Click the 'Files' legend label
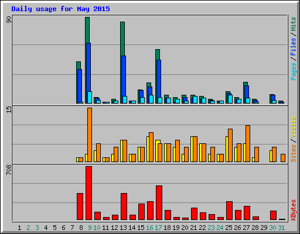Image resolution: width=300 pixels, height=234 pixels. tap(294, 47)
